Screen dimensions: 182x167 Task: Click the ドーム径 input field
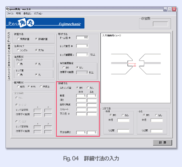(x=82, y=38)
